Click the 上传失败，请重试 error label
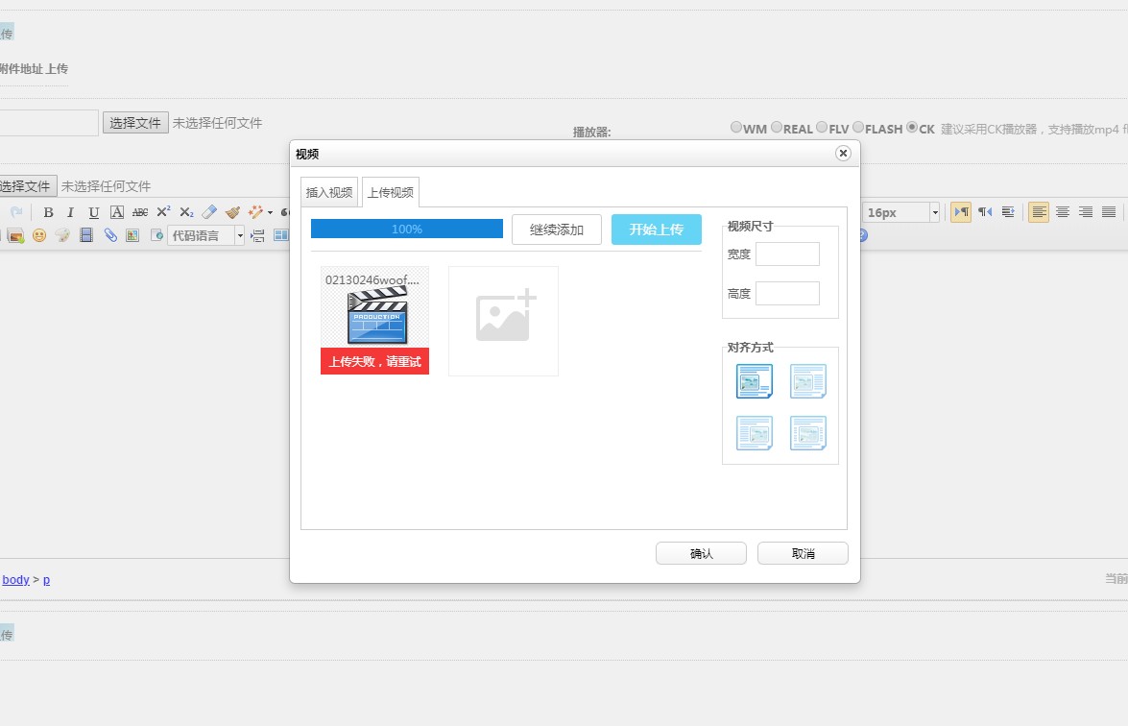The image size is (1128, 726). click(374, 361)
